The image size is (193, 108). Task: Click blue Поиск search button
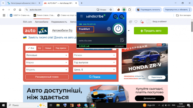click(x=95, y=77)
